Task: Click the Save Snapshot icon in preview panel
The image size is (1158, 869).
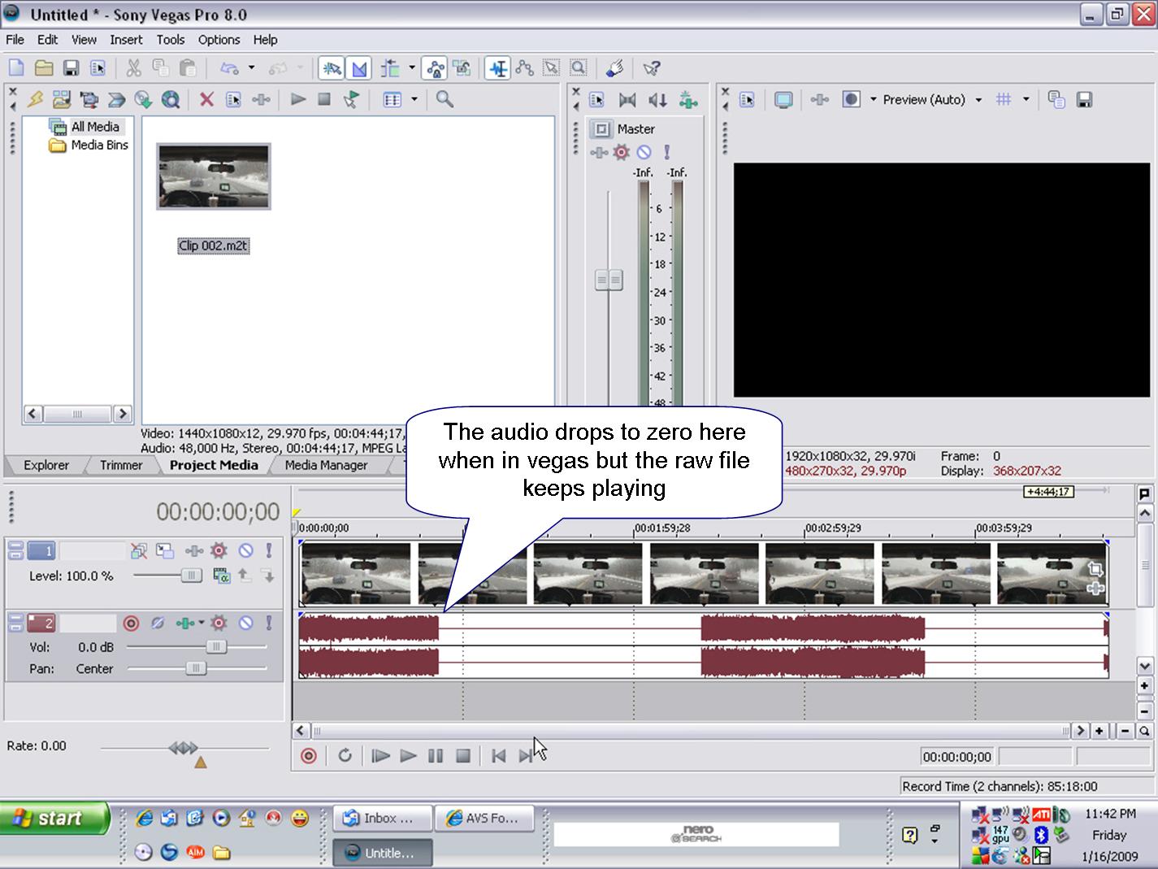Action: pyautogui.click(x=1083, y=100)
